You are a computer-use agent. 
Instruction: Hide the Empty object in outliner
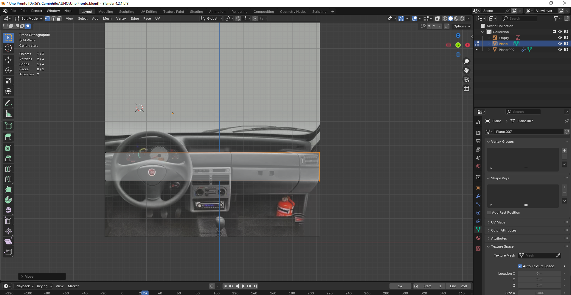[x=560, y=38]
